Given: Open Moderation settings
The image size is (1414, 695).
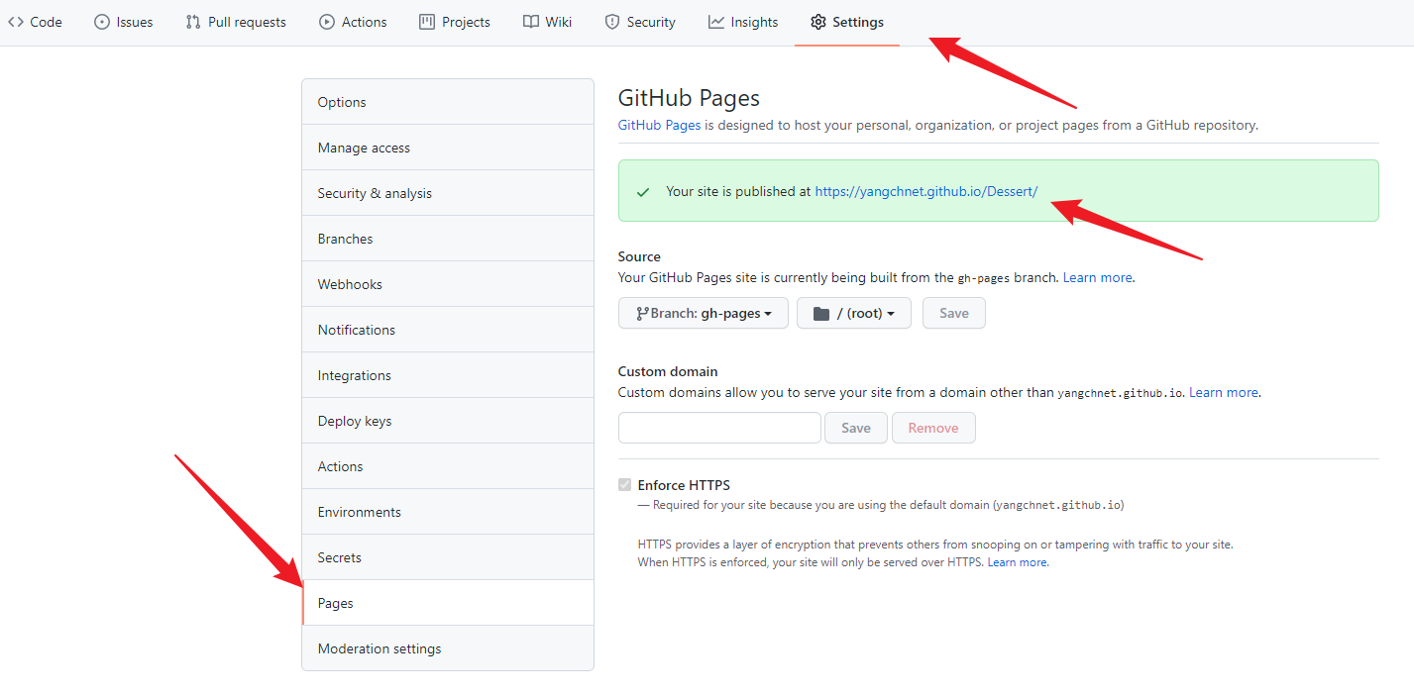Looking at the screenshot, I should pos(448,648).
